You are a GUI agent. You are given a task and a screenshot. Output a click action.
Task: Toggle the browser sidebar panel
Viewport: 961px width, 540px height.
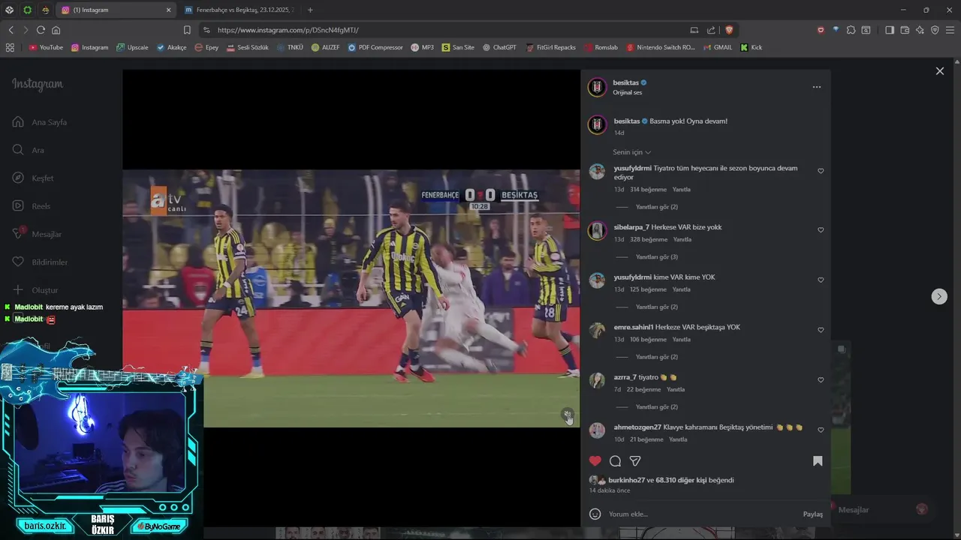(890, 30)
